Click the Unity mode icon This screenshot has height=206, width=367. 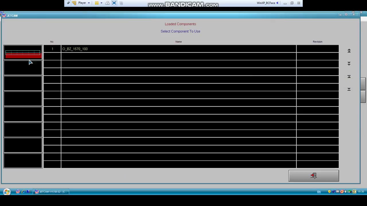pyautogui.click(x=121, y=3)
